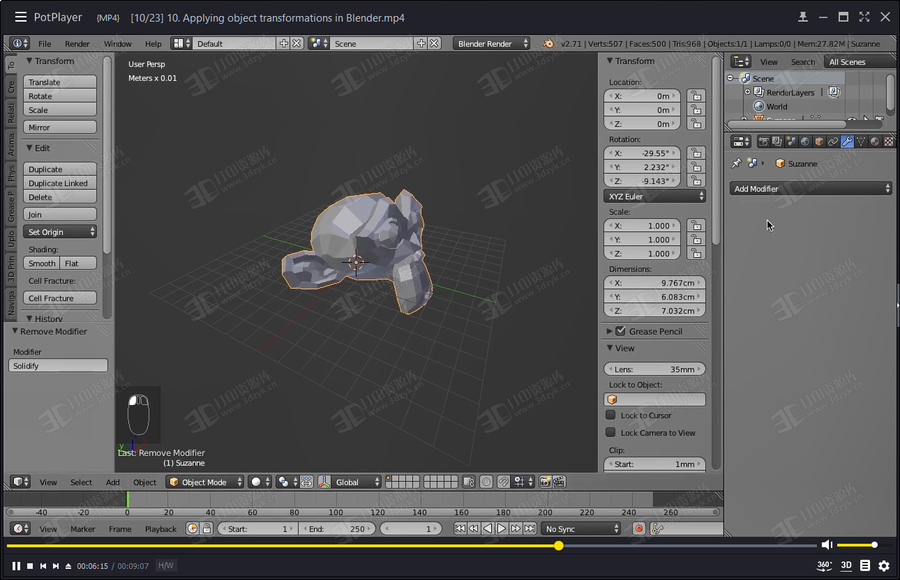
Task: Toggle PotPlayer 360 degree view icon
Action: click(824, 565)
